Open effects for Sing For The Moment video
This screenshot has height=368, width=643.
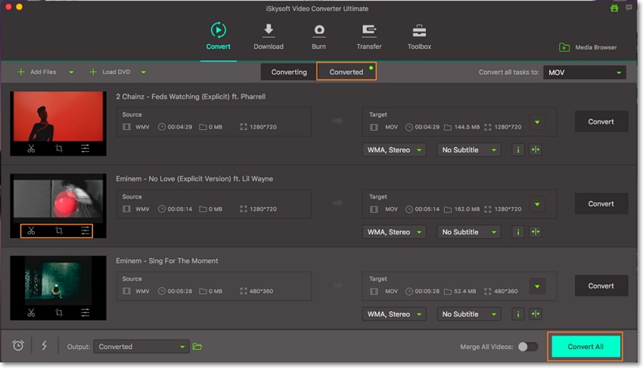(85, 313)
